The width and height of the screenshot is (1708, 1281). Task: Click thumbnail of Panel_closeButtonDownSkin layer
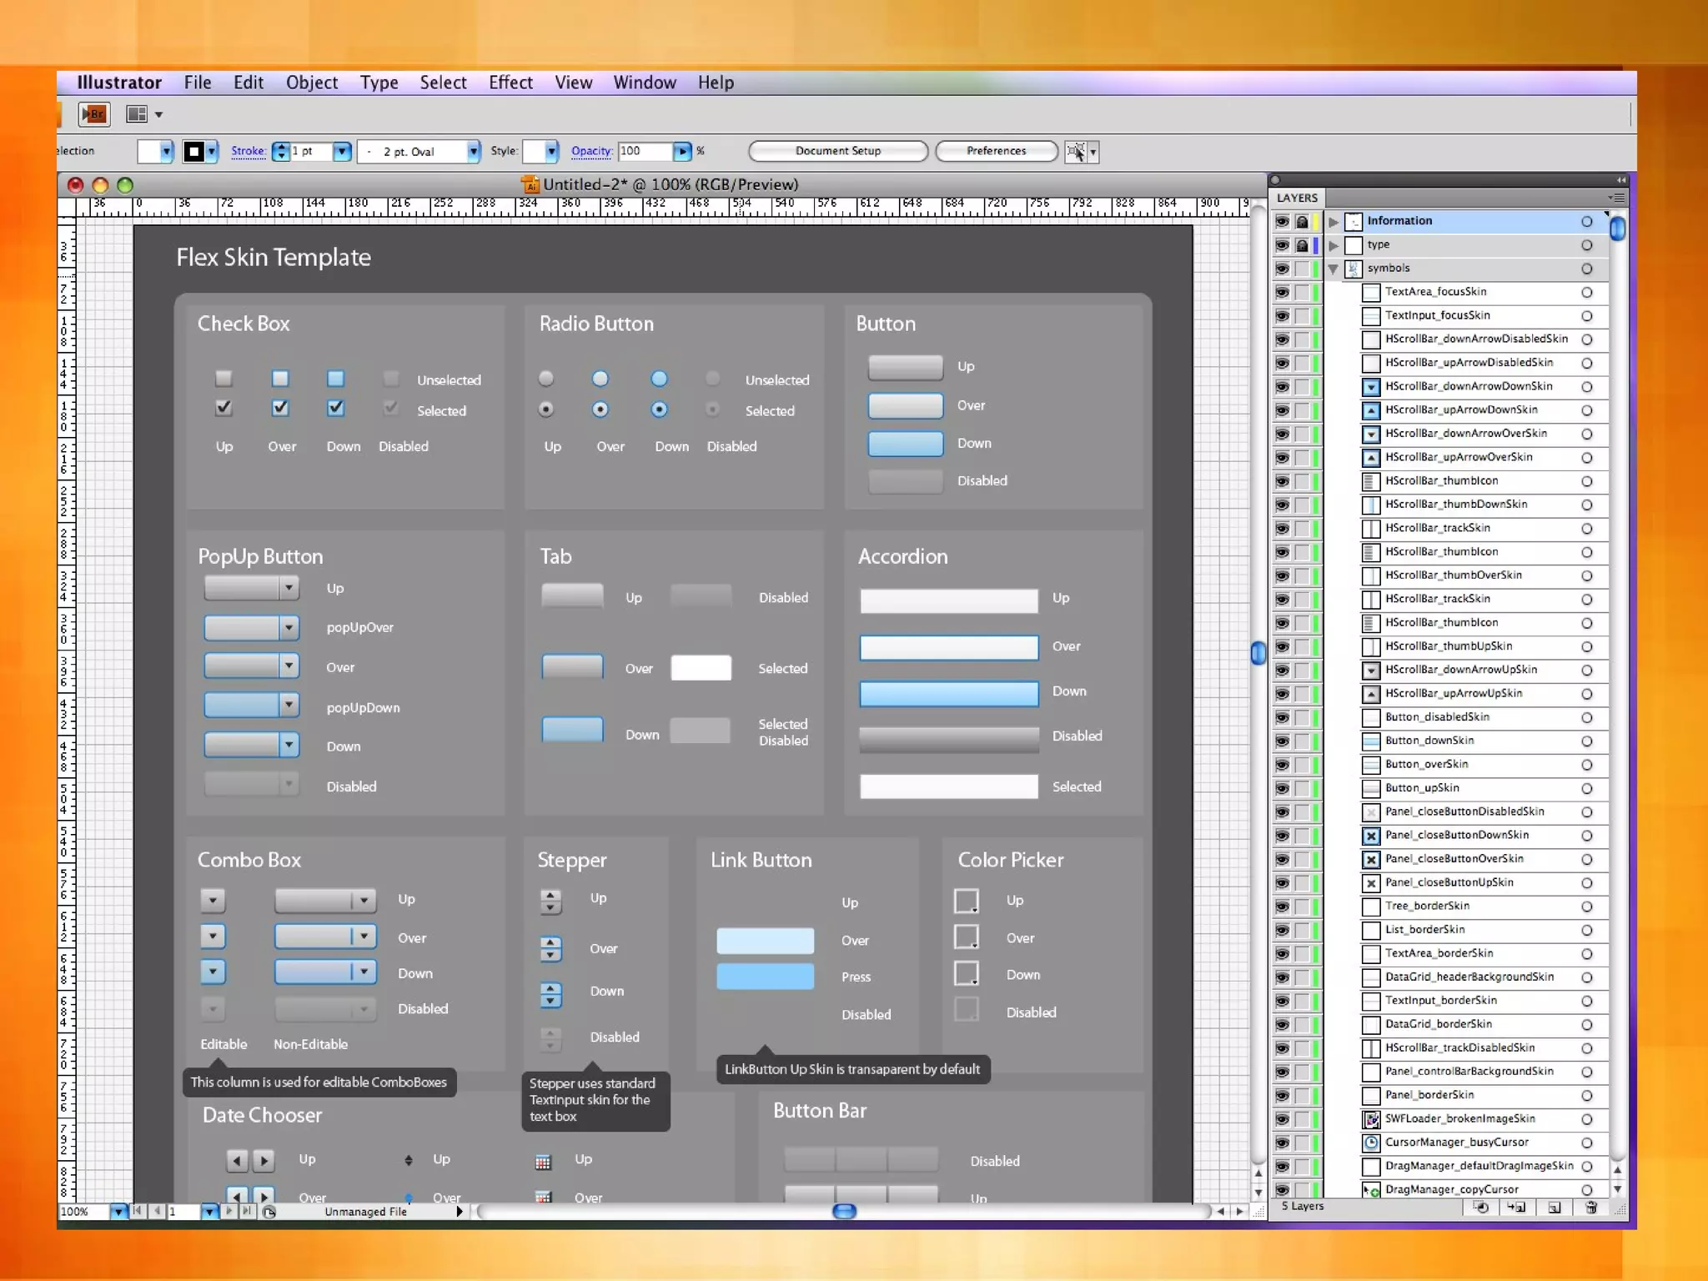coord(1370,836)
